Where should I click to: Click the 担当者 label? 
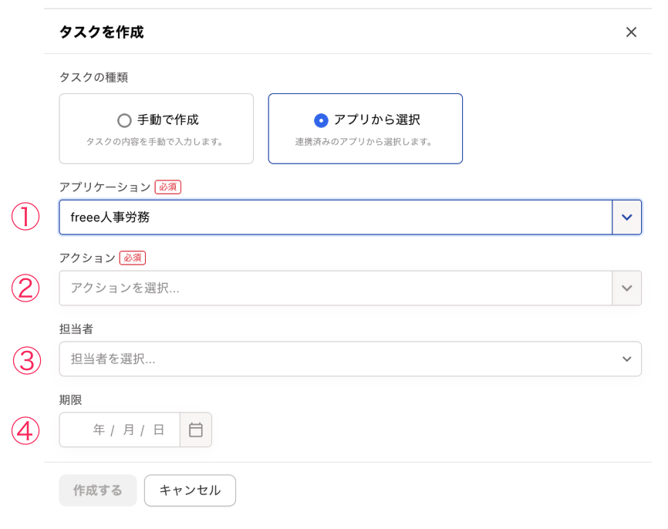[76, 329]
